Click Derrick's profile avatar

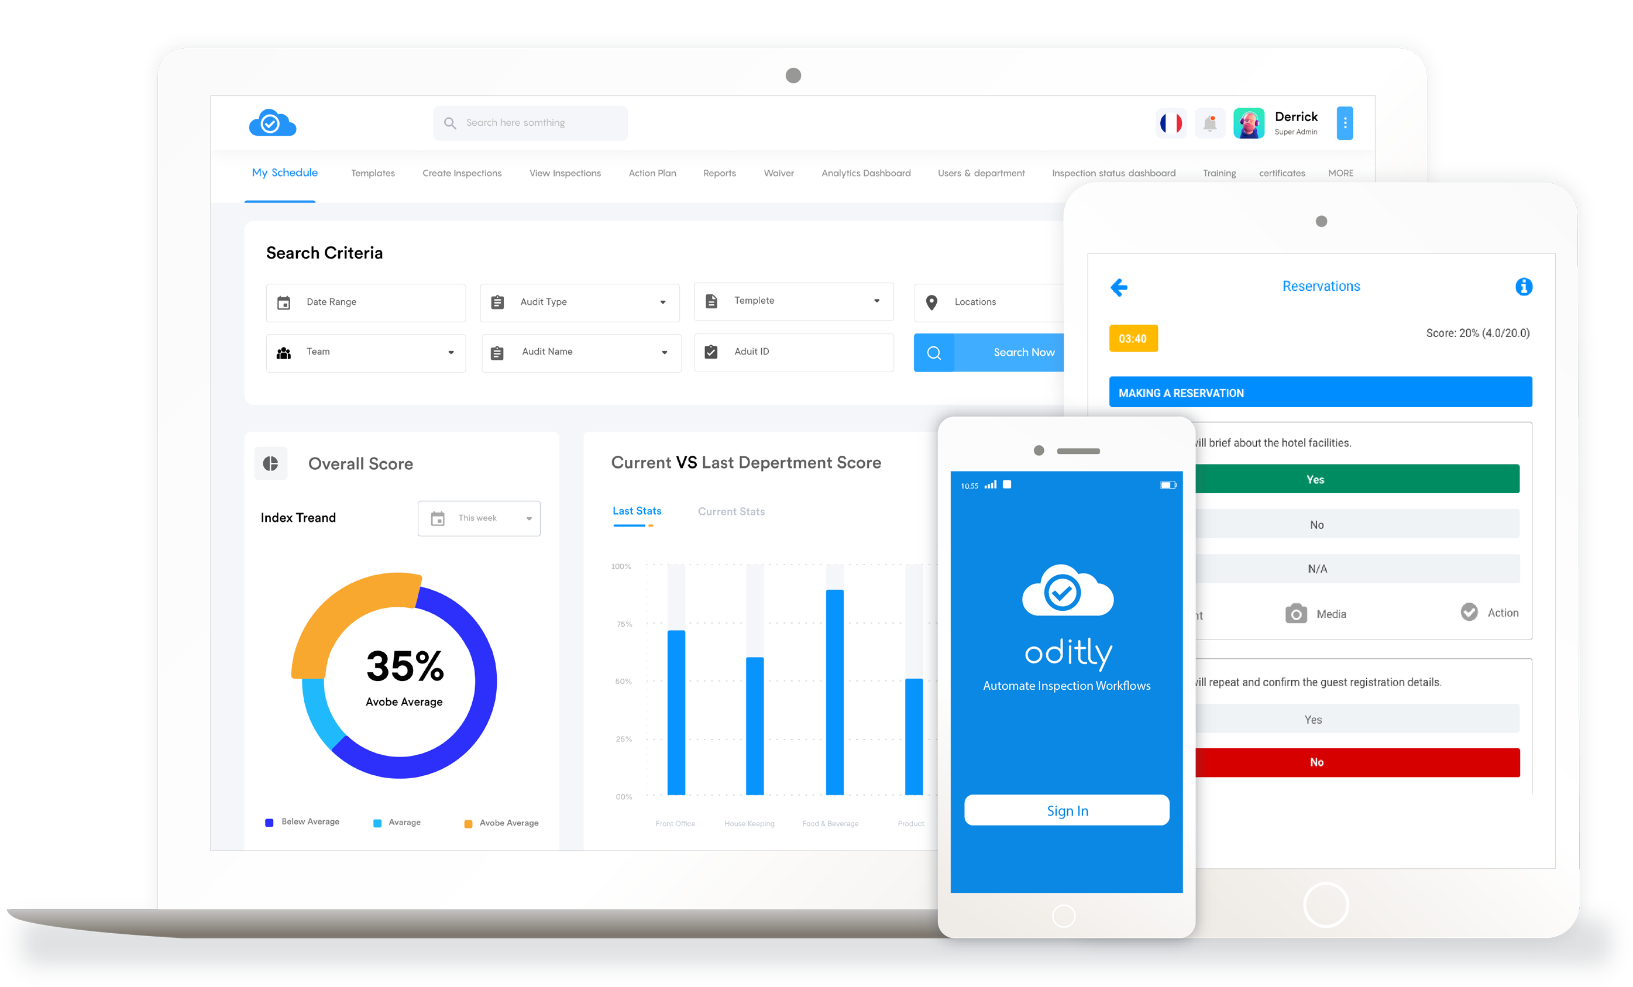coord(1249,123)
